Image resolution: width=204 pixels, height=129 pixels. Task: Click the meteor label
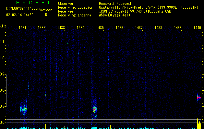coord(46,10)
